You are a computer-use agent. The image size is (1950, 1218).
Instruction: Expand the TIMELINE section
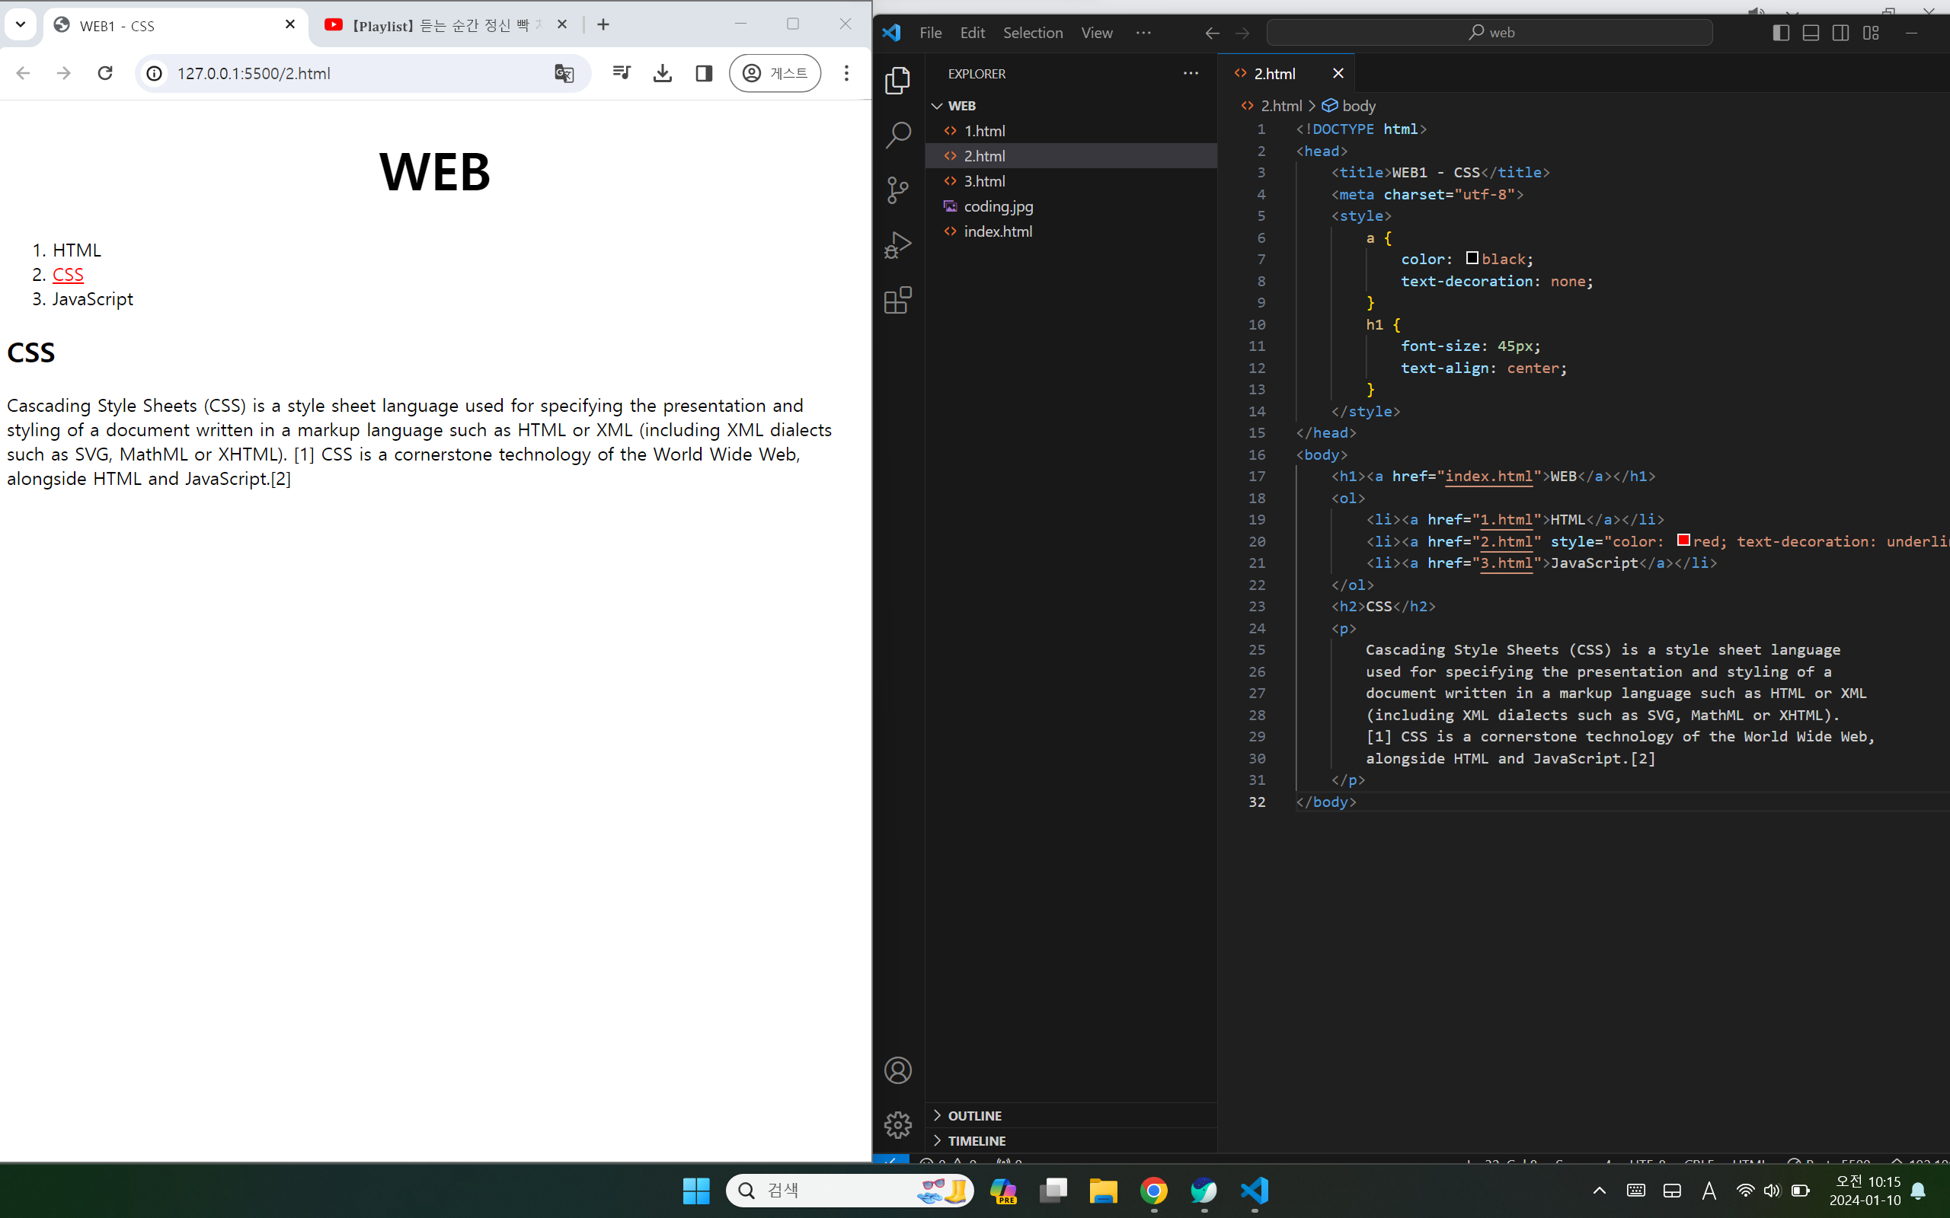(976, 1140)
